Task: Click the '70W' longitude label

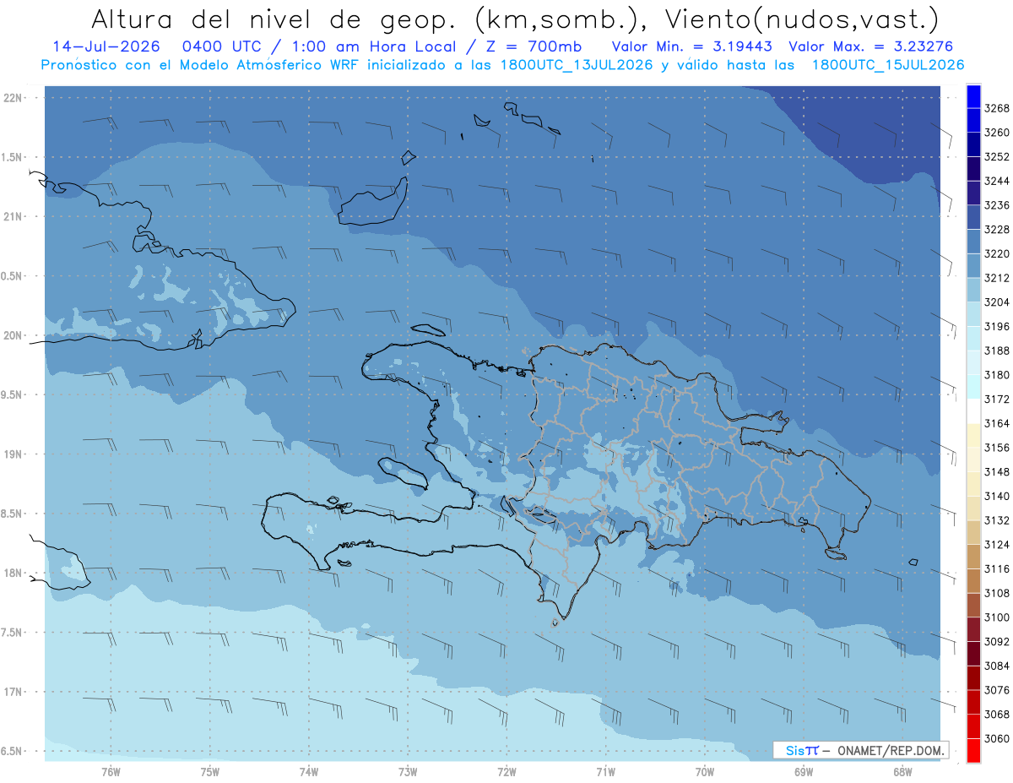Action: (x=705, y=772)
